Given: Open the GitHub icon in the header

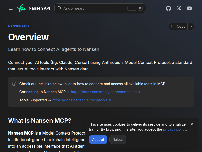Looking at the screenshot, I should pyautogui.click(x=168, y=8).
